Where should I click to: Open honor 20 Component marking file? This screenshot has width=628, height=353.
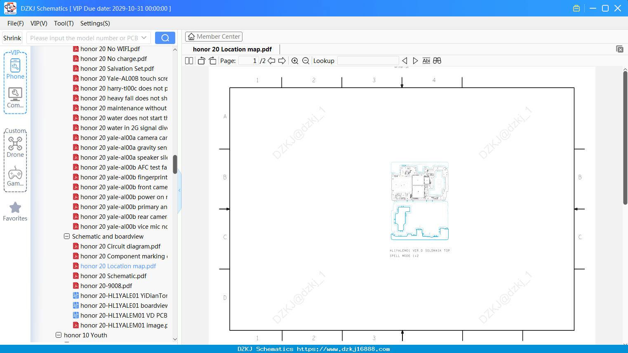click(120, 256)
